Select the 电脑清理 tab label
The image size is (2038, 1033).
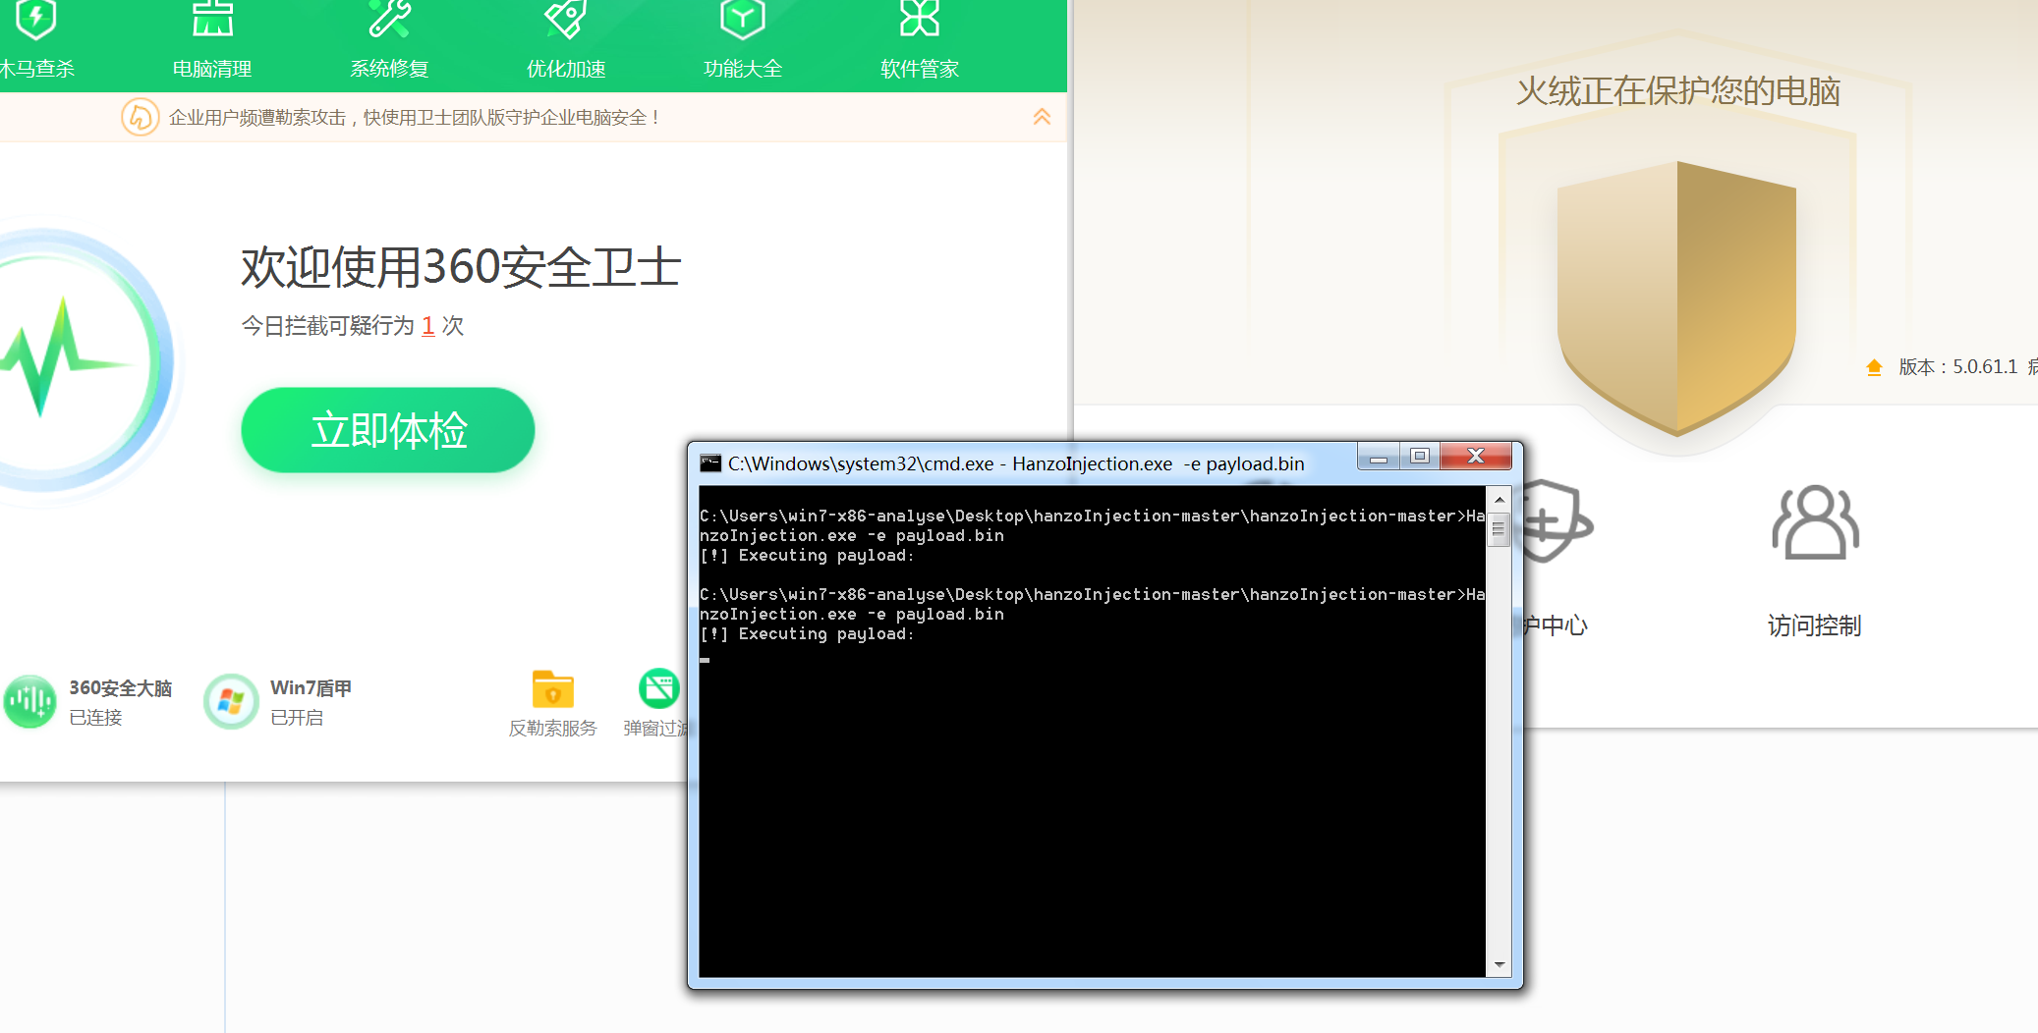[212, 69]
